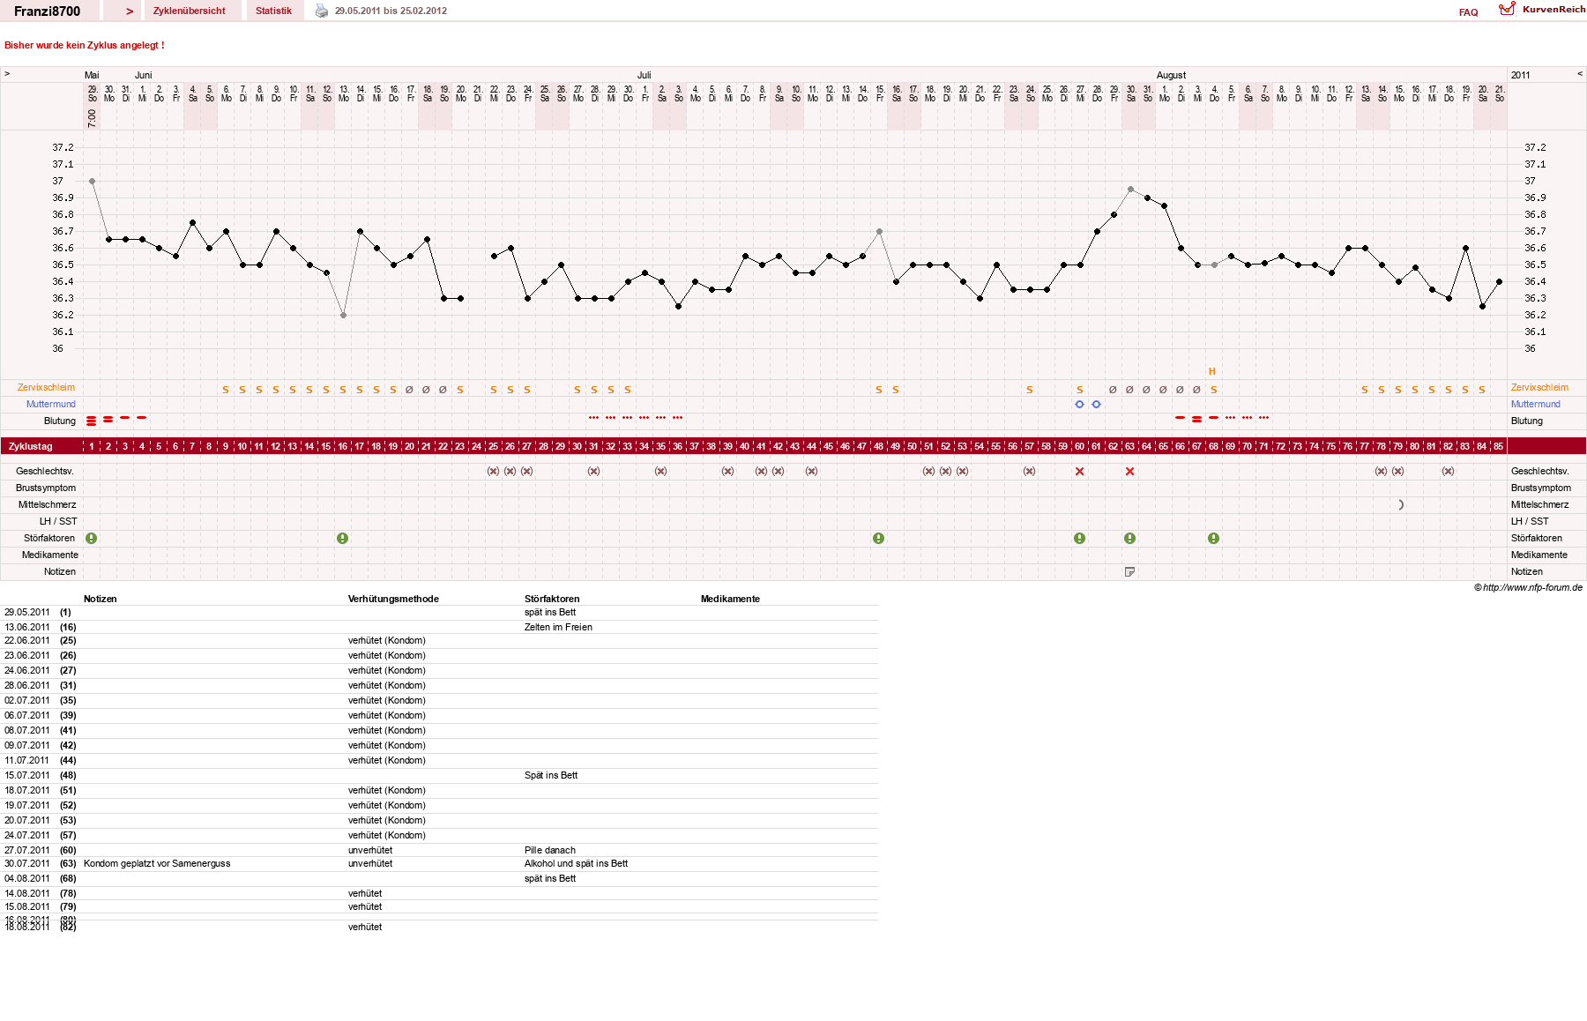Screen dimensions: 1587x1021
Task: Click cycle day 85 in the Zyklustag bar
Action: [1498, 446]
